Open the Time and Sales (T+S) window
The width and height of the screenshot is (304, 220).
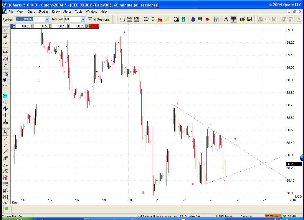tap(129, 19)
